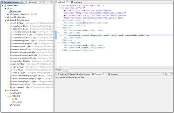The width and height of the screenshot is (174, 113).
Task: Switch to Design editor view
Action: tap(58, 70)
